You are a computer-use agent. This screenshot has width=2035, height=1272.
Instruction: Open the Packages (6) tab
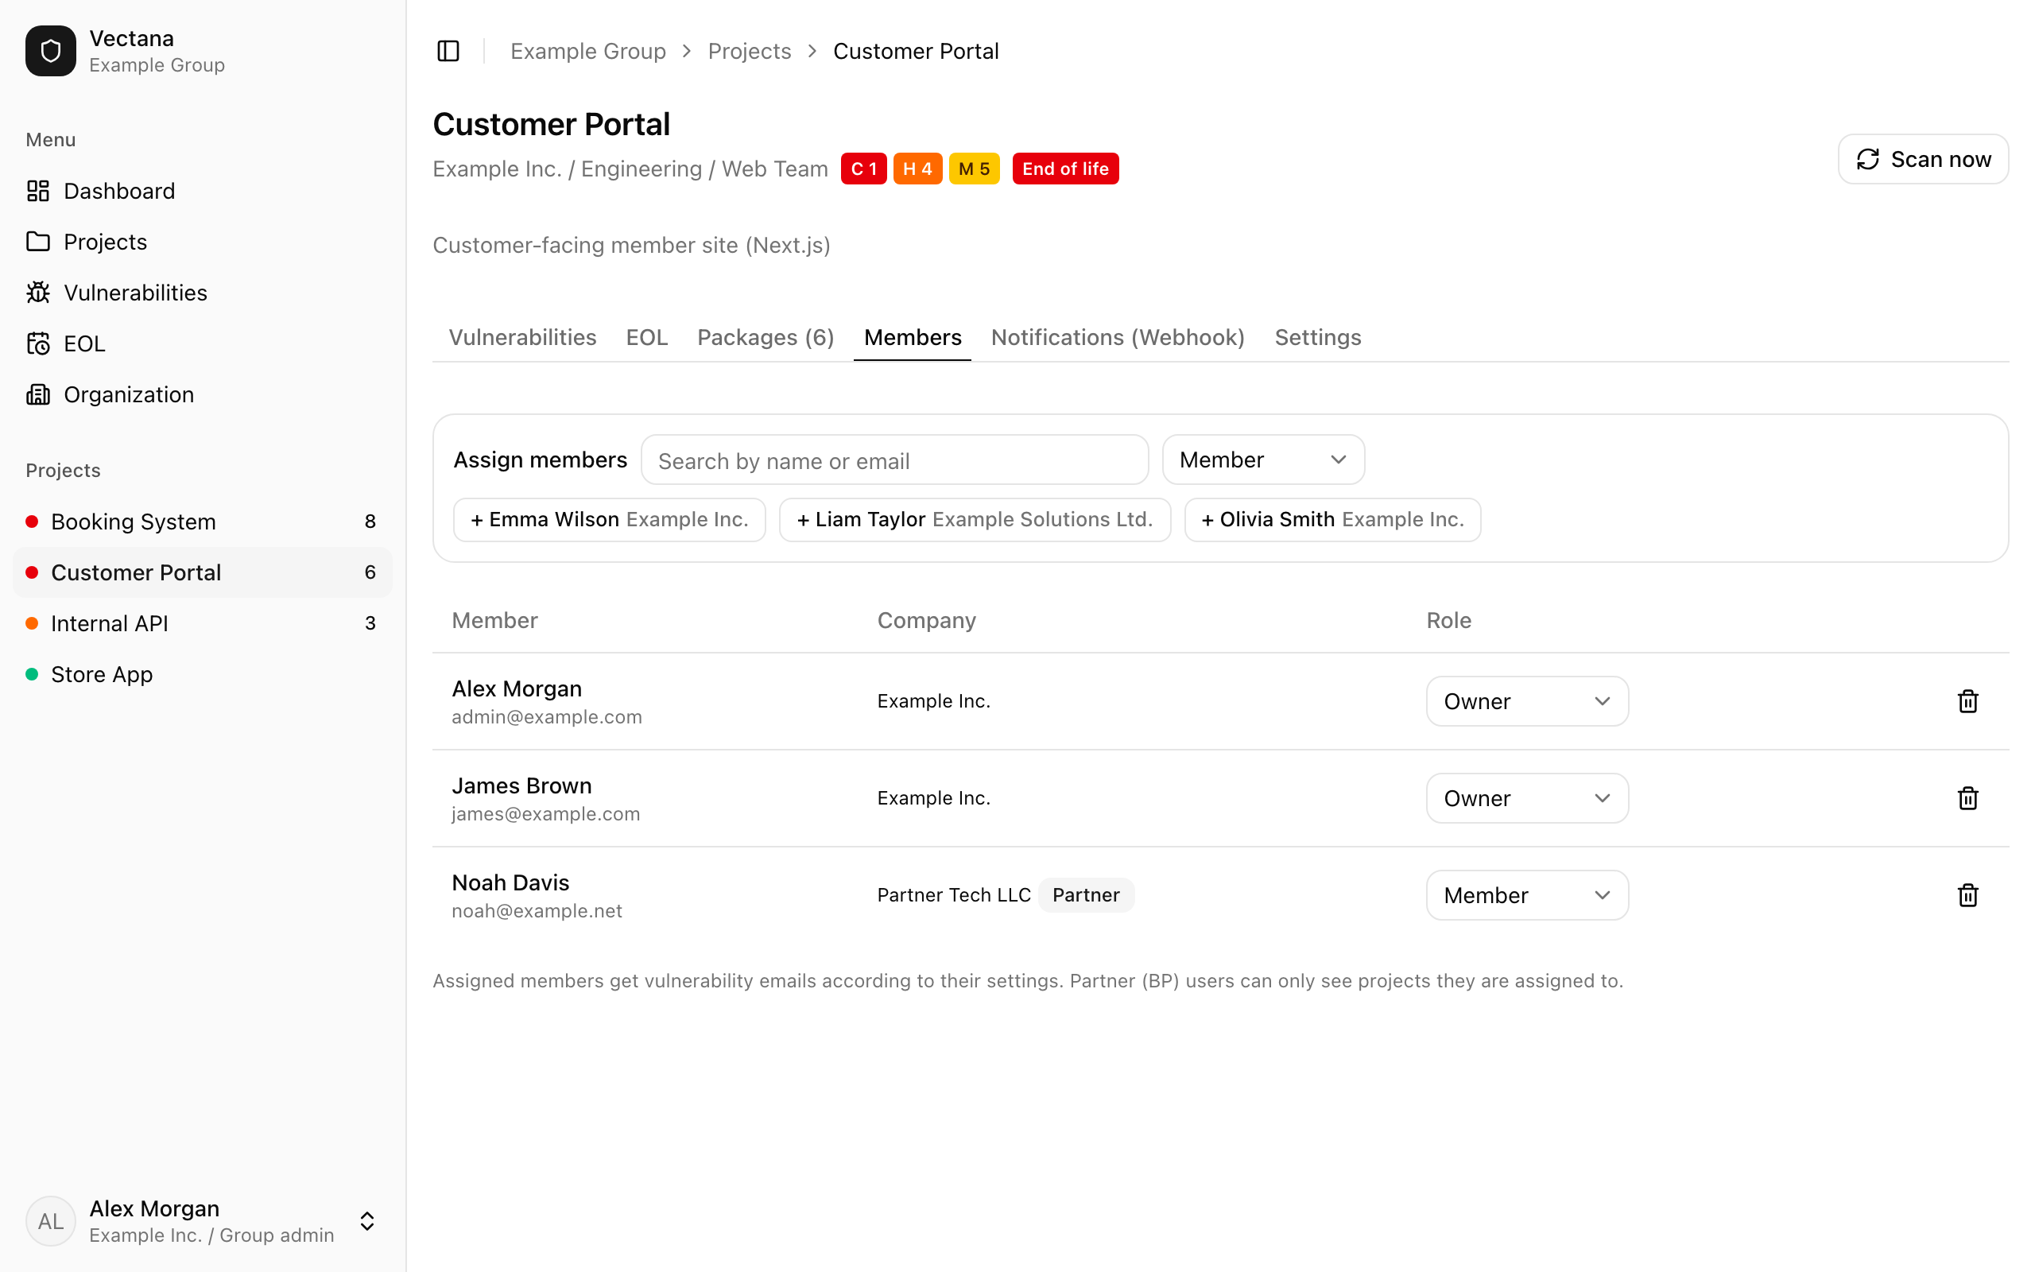(766, 337)
